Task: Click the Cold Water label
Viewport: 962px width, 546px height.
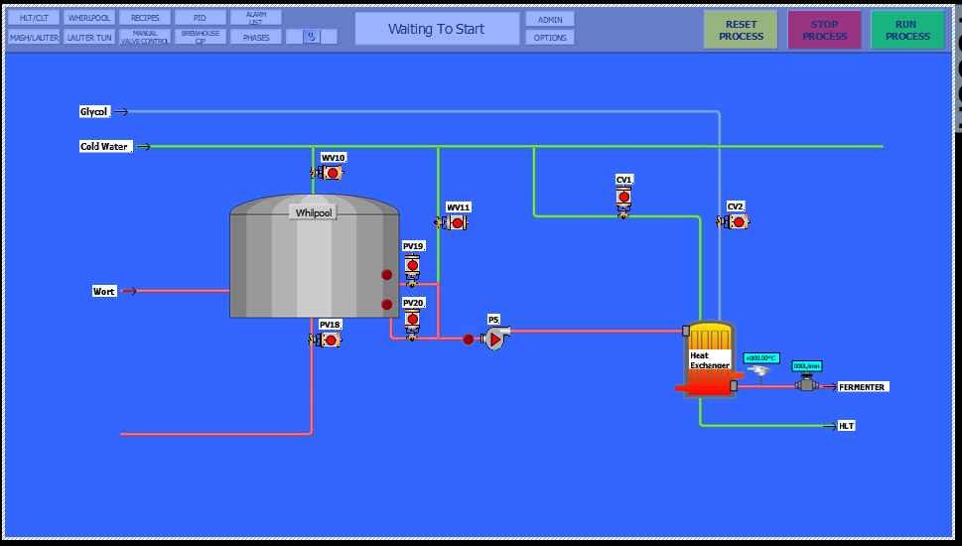Action: (105, 147)
